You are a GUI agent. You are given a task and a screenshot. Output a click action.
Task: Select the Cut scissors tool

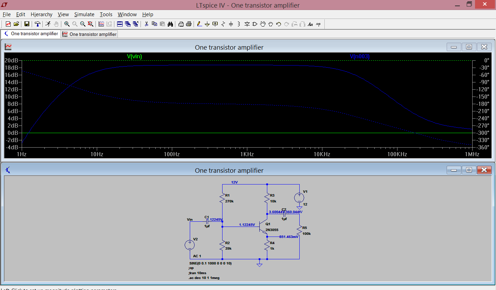click(146, 24)
